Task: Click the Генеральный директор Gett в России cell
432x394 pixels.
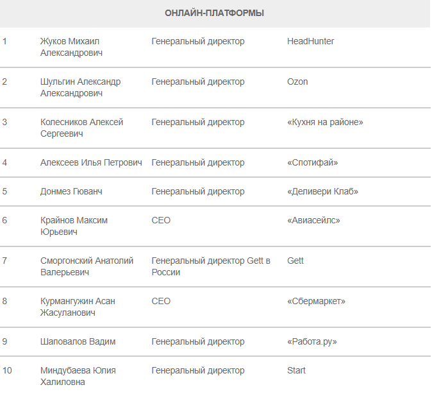Action: click(211, 266)
